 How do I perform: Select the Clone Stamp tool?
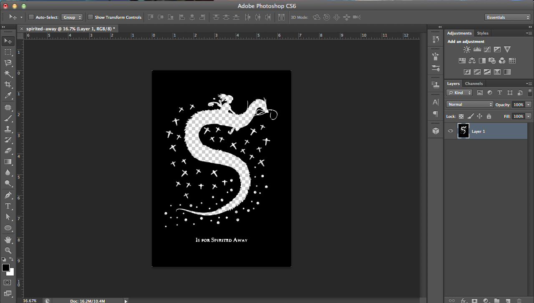tap(8, 129)
